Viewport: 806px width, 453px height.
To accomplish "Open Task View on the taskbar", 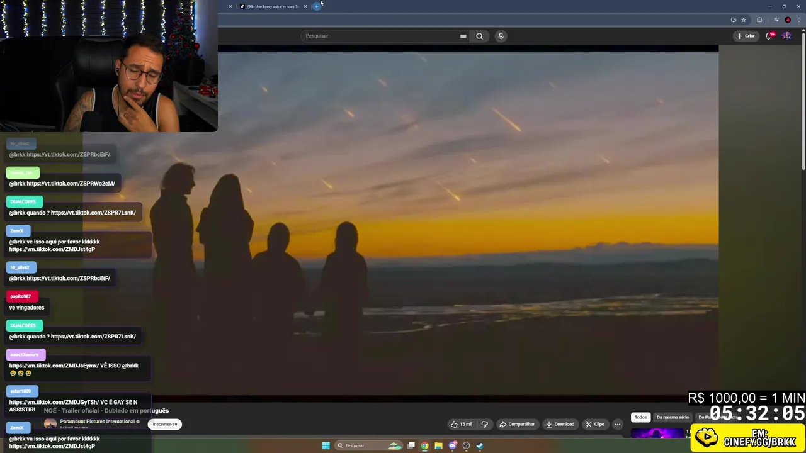I will [411, 445].
